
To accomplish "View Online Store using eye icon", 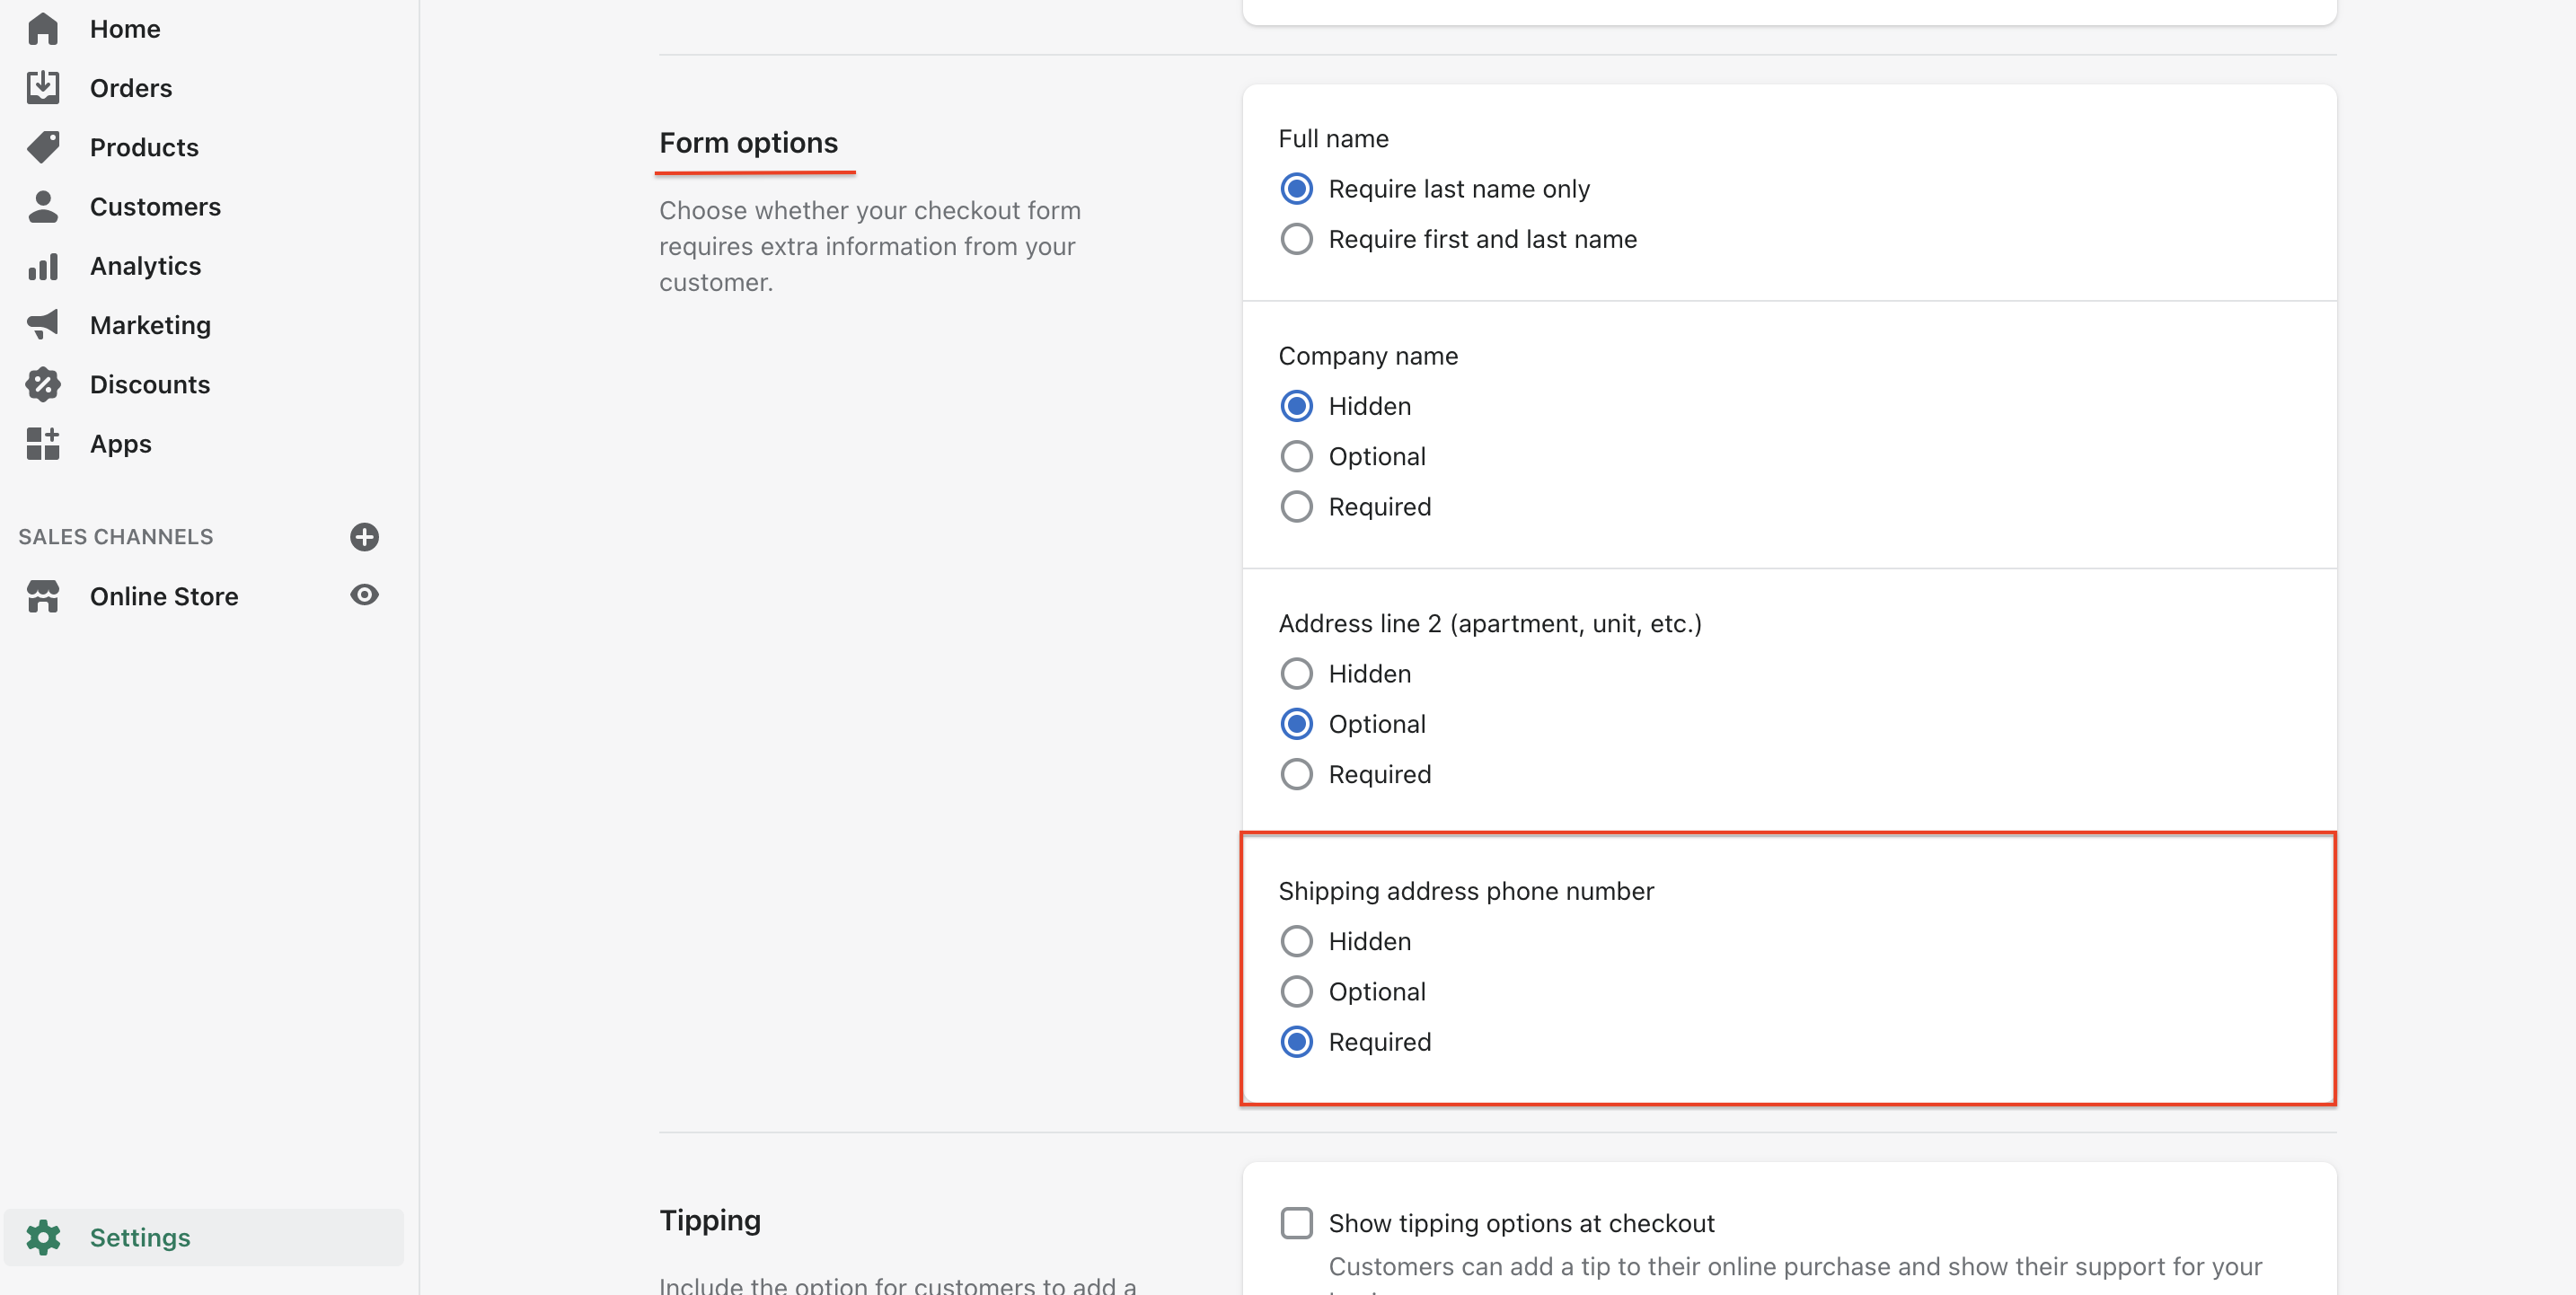I will (364, 595).
